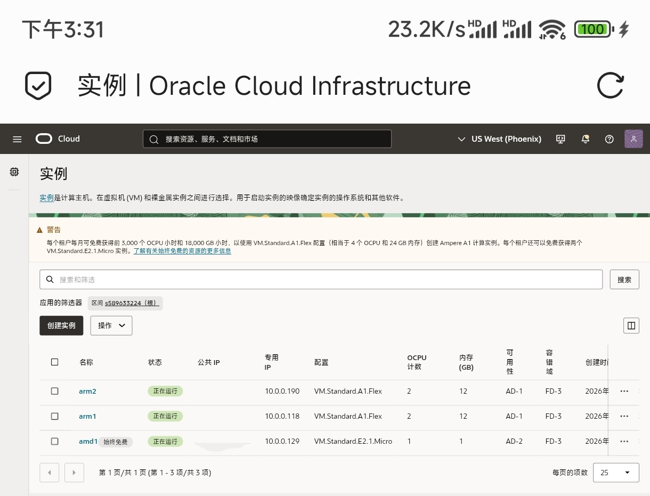
Task: Open the 实例 link in description
Action: tap(46, 198)
